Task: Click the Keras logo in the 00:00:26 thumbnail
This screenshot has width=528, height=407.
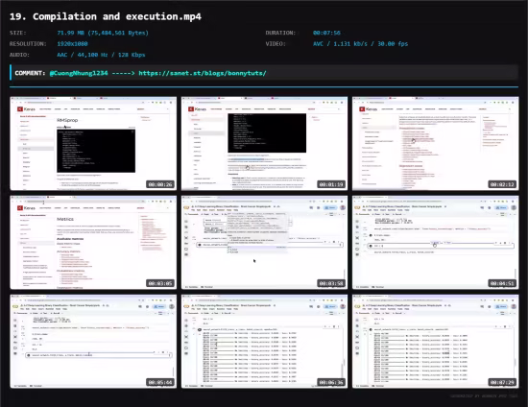Action: pos(26,109)
